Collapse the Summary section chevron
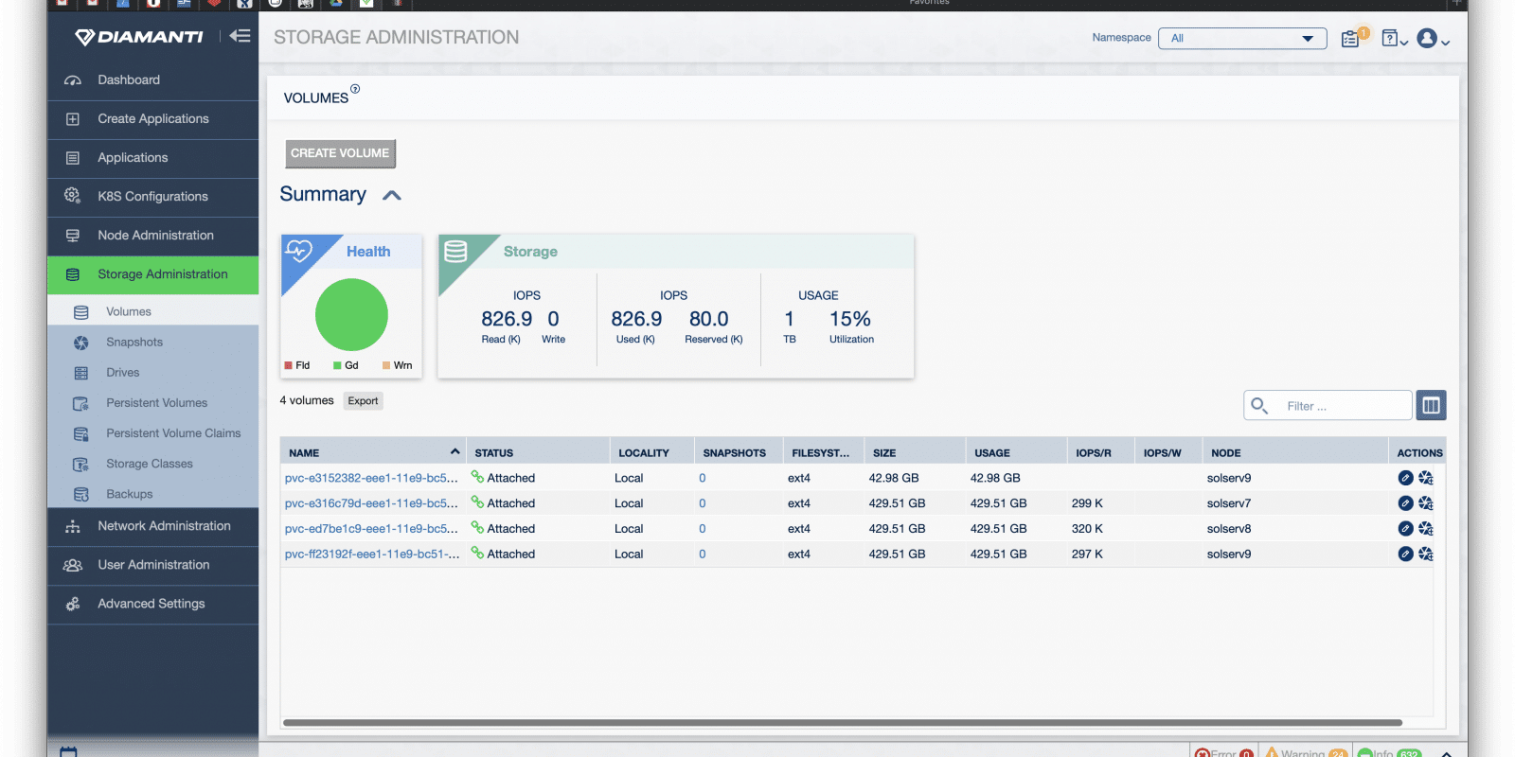This screenshot has height=757, width=1515. [392, 196]
